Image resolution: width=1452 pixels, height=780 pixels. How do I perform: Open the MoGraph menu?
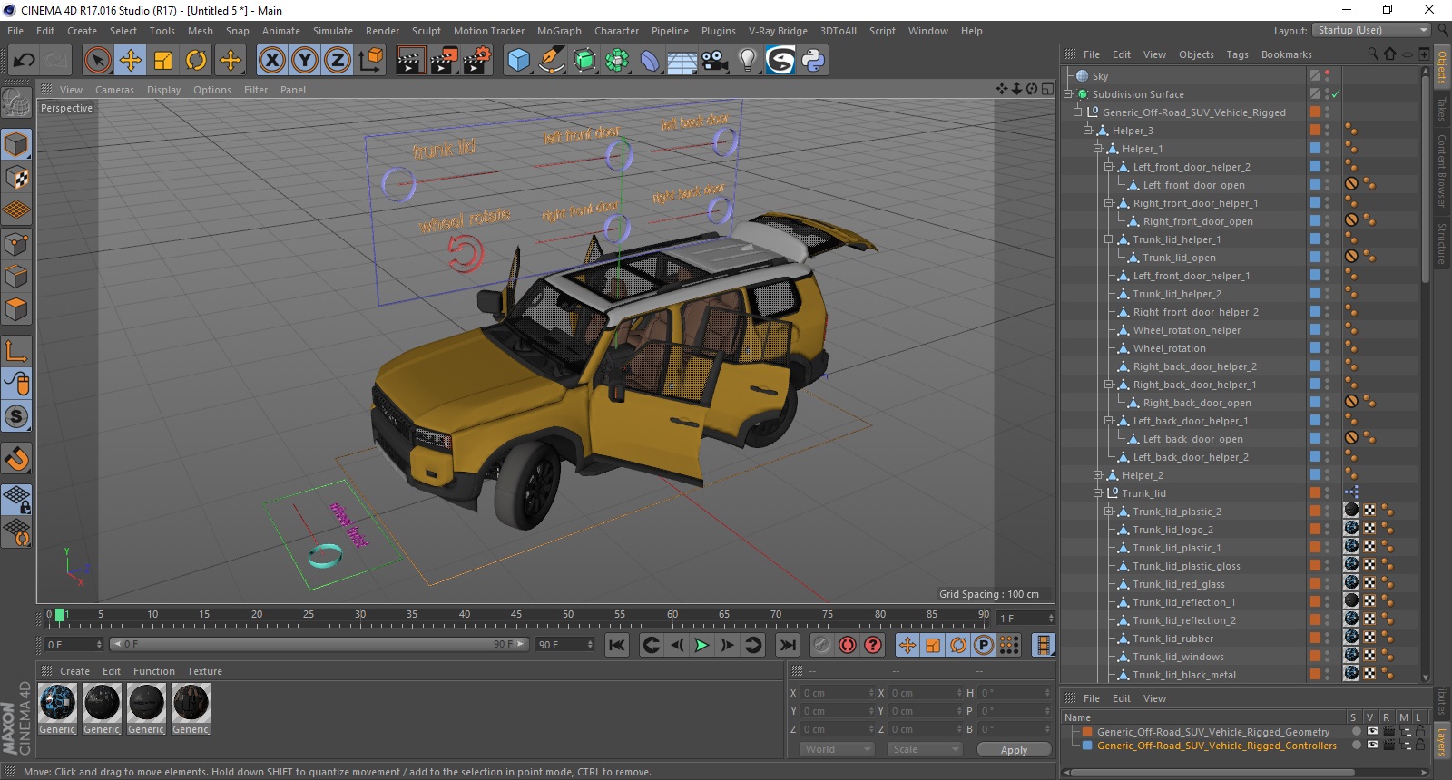(559, 31)
